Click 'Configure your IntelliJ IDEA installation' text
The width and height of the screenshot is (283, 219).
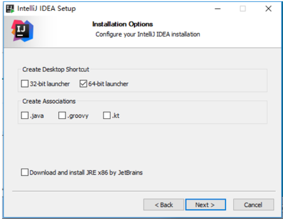click(148, 34)
